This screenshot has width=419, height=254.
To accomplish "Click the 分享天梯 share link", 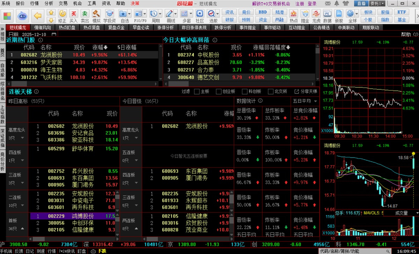I will (x=306, y=92).
